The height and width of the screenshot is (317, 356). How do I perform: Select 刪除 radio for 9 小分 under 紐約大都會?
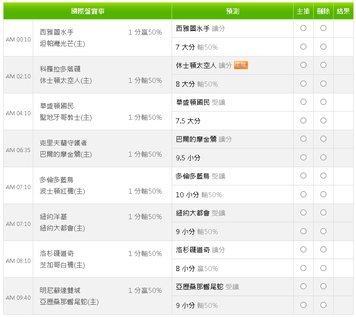(x=323, y=231)
